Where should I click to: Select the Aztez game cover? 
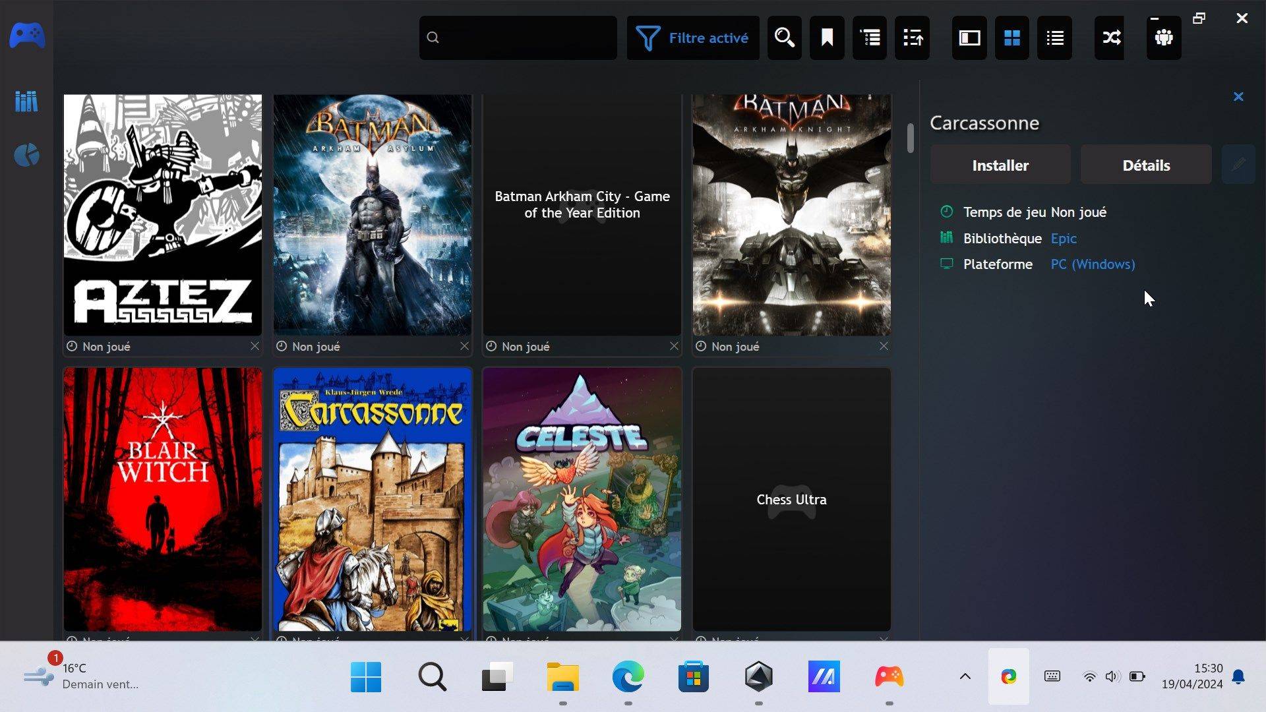(x=163, y=215)
